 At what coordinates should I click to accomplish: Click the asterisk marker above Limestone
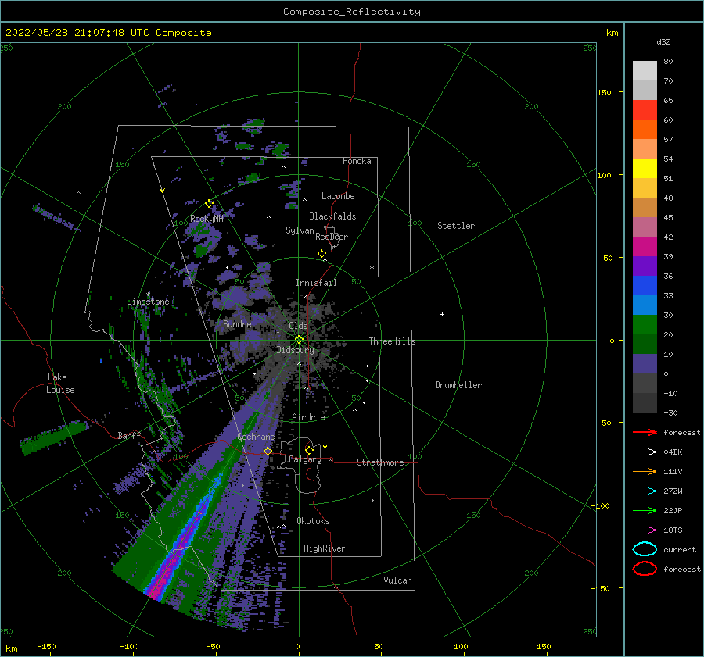coord(148,295)
